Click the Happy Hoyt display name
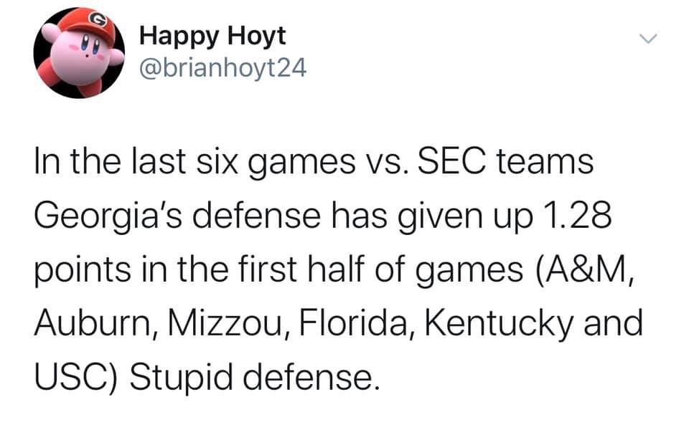Viewport: 689px width, 430px height. pos(212,37)
